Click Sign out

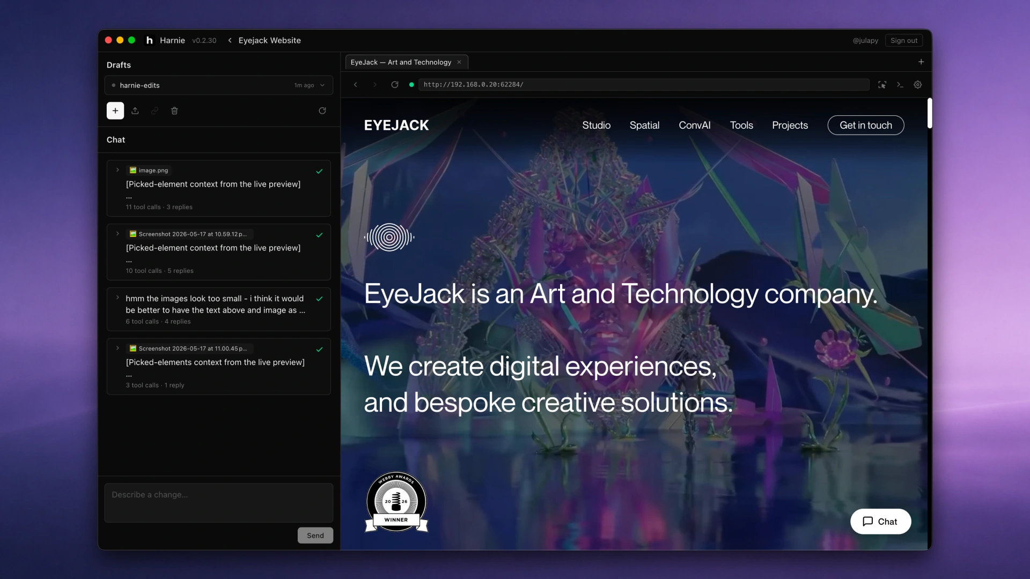pyautogui.click(x=904, y=40)
